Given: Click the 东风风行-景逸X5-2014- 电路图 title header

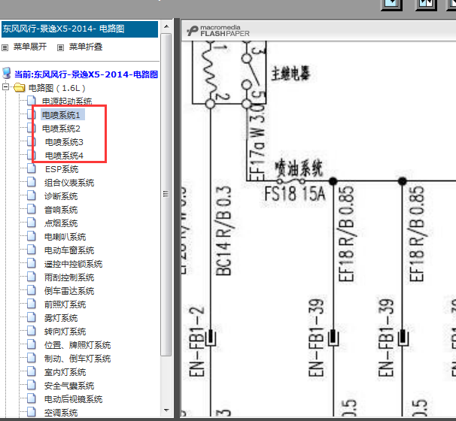Looking at the screenshot, I should click(x=80, y=29).
